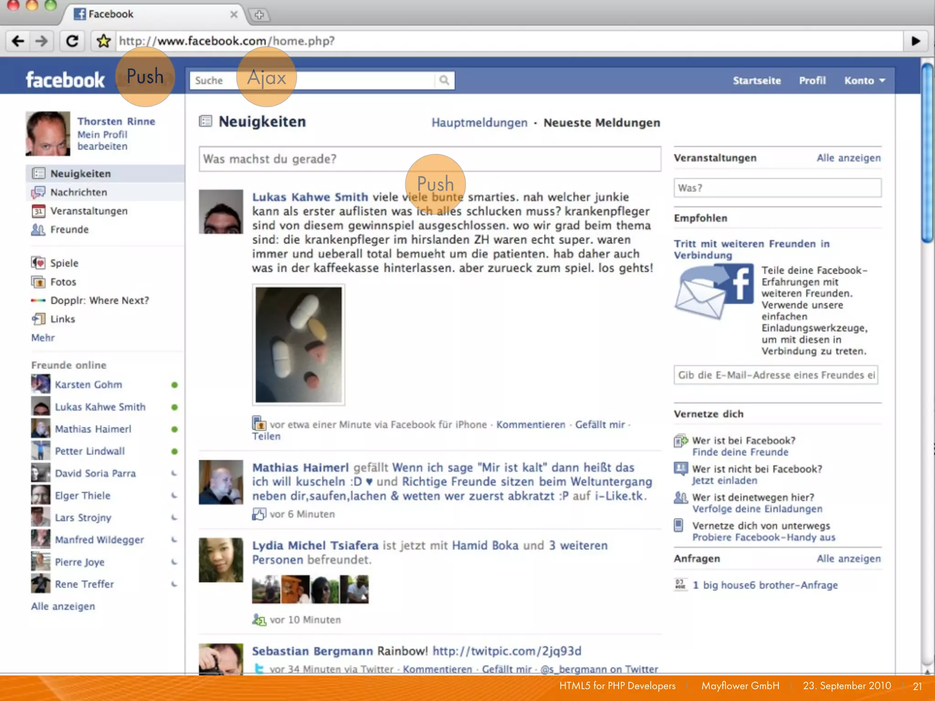Bookmark page using star icon

click(104, 41)
